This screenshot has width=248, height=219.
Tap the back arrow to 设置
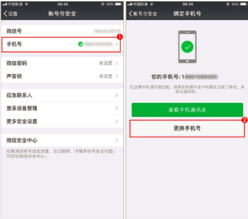pyautogui.click(x=10, y=14)
